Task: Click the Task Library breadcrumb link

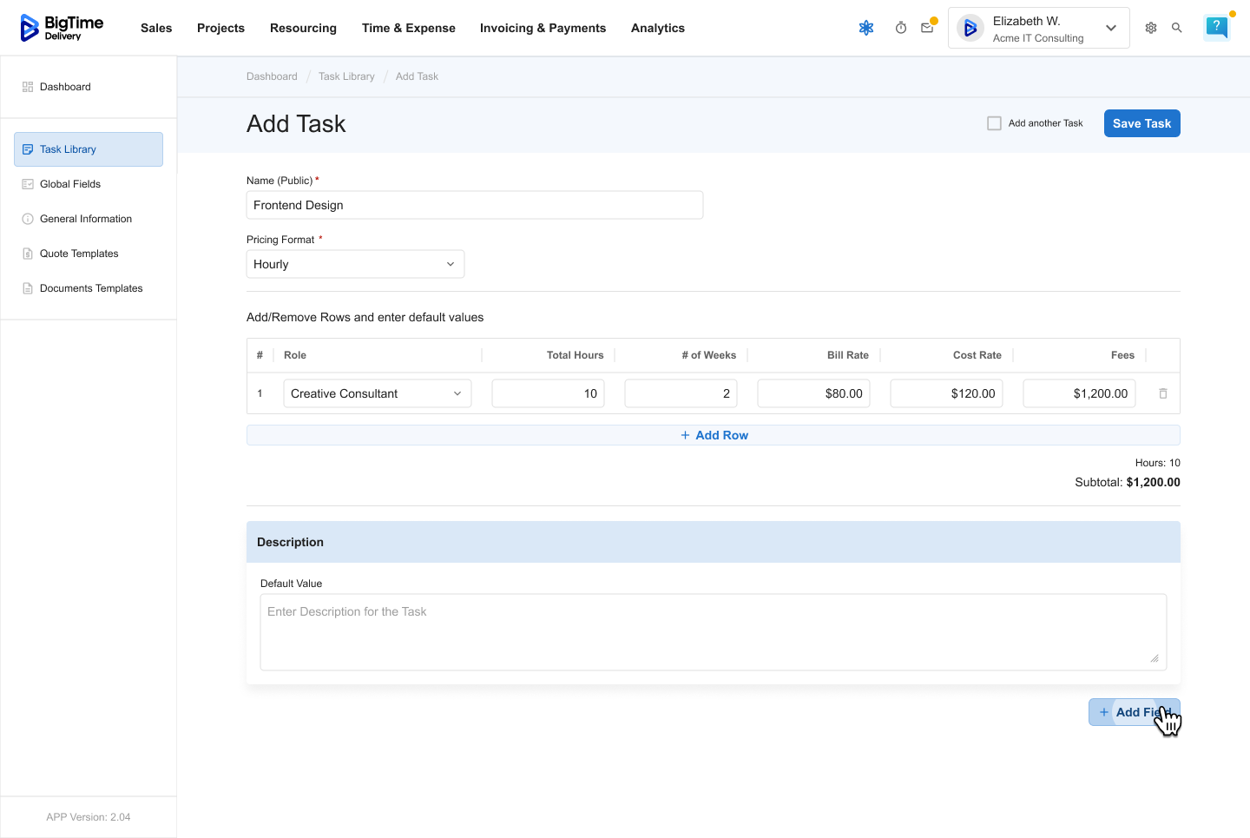Action: tap(346, 76)
